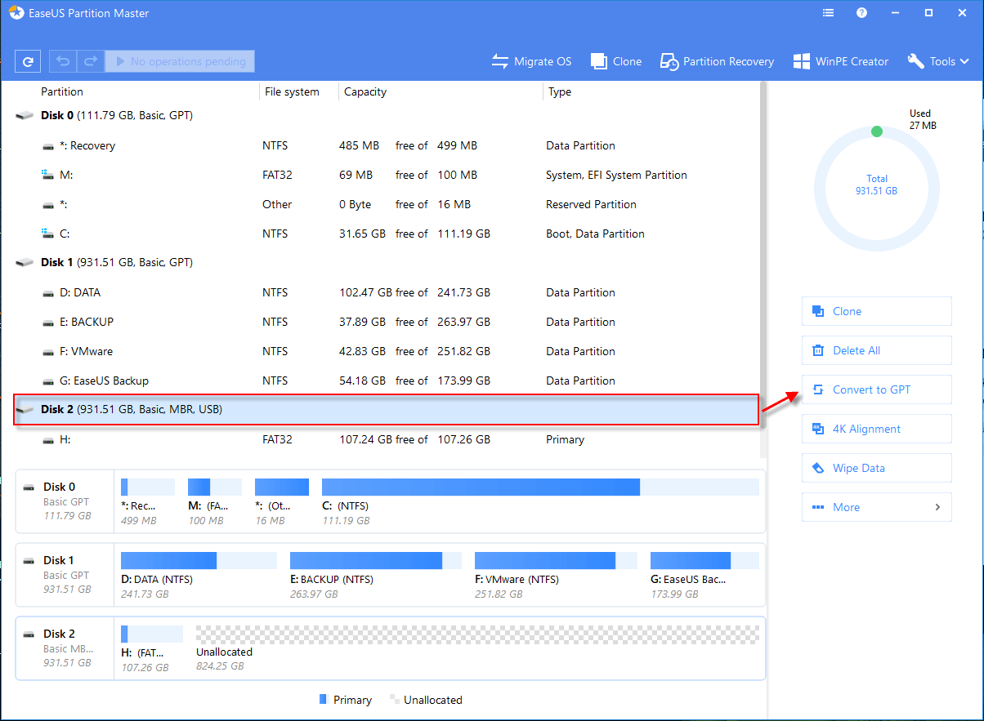Select E: BACKUP (NTFS) block in disk map

[376, 574]
